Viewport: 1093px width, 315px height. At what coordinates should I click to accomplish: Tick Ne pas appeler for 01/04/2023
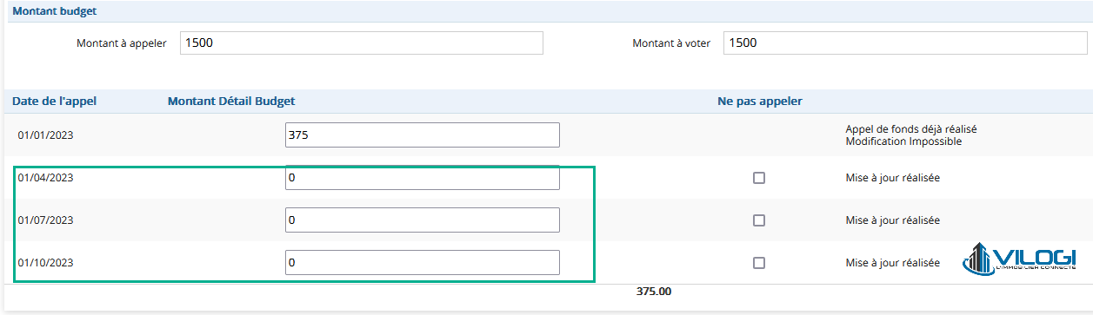click(x=759, y=178)
